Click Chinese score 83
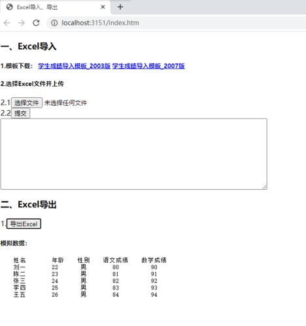The width and height of the screenshot is (306, 326). pos(116,288)
